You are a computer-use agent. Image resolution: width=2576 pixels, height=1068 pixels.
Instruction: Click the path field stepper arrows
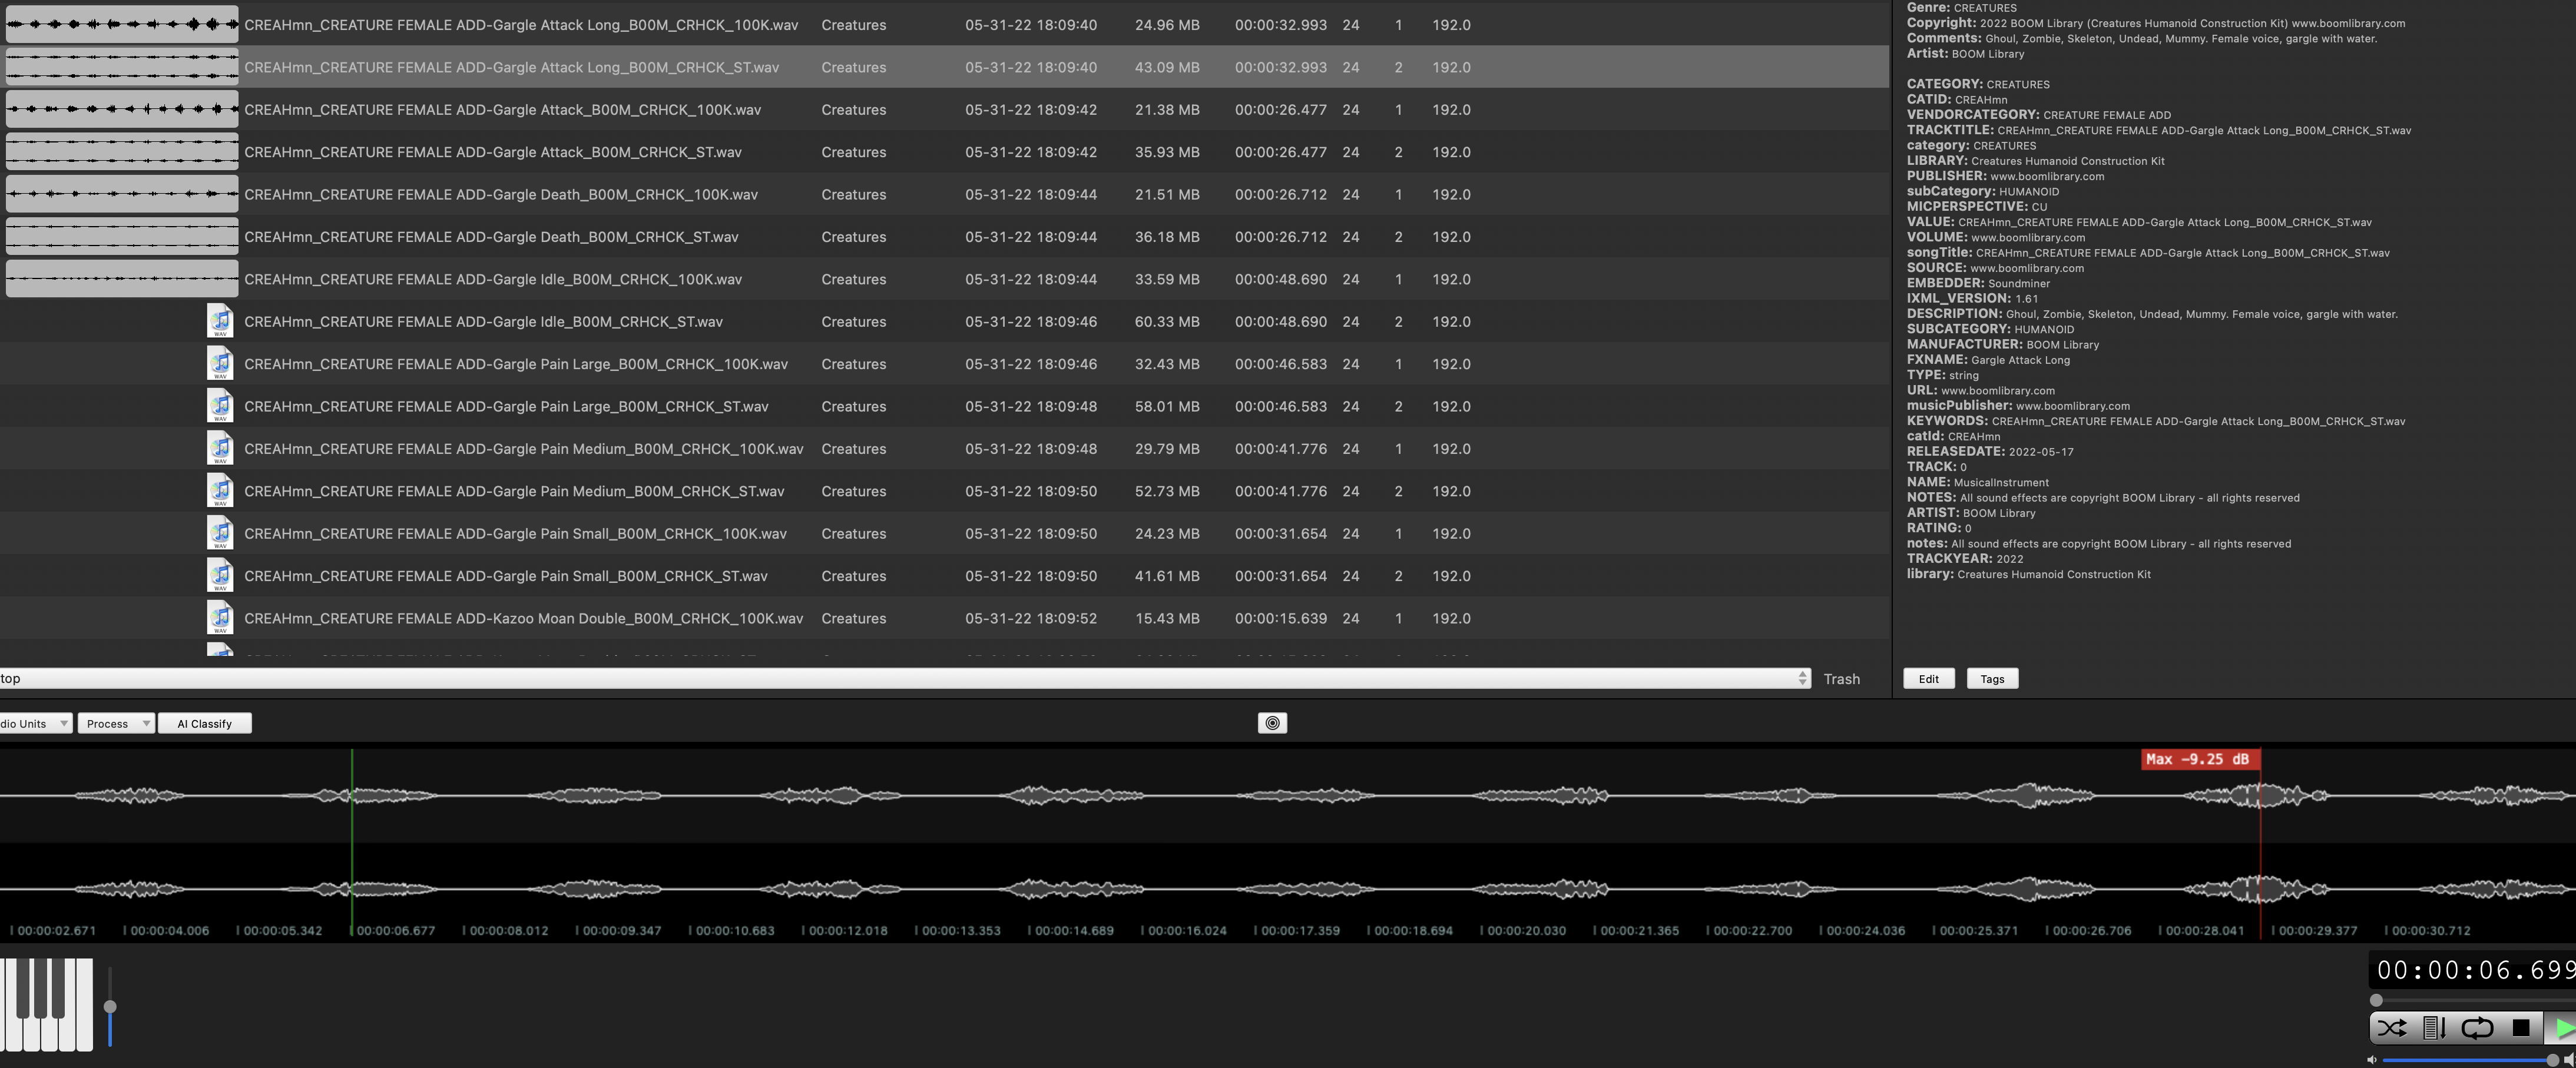[1803, 678]
